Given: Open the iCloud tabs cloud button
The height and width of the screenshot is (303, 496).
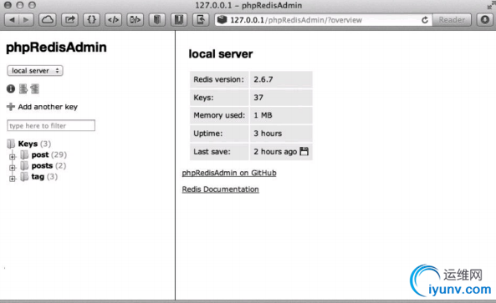Looking at the screenshot, I should tap(48, 20).
